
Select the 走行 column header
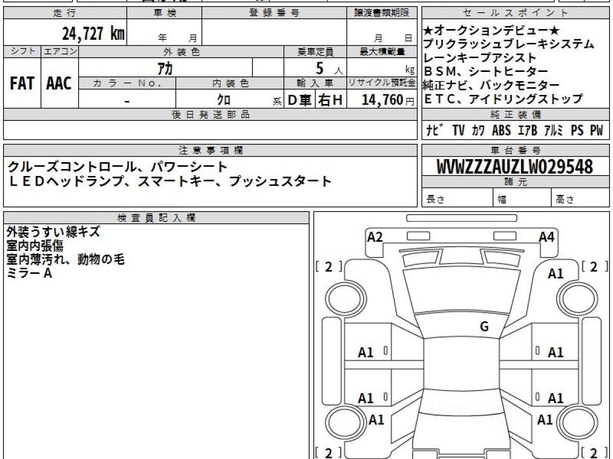64,13
